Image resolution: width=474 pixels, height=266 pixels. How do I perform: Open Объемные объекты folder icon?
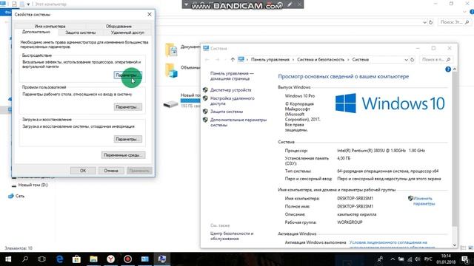171,71
